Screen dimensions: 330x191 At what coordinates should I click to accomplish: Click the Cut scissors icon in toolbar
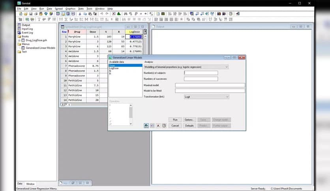click(x=80, y=14)
